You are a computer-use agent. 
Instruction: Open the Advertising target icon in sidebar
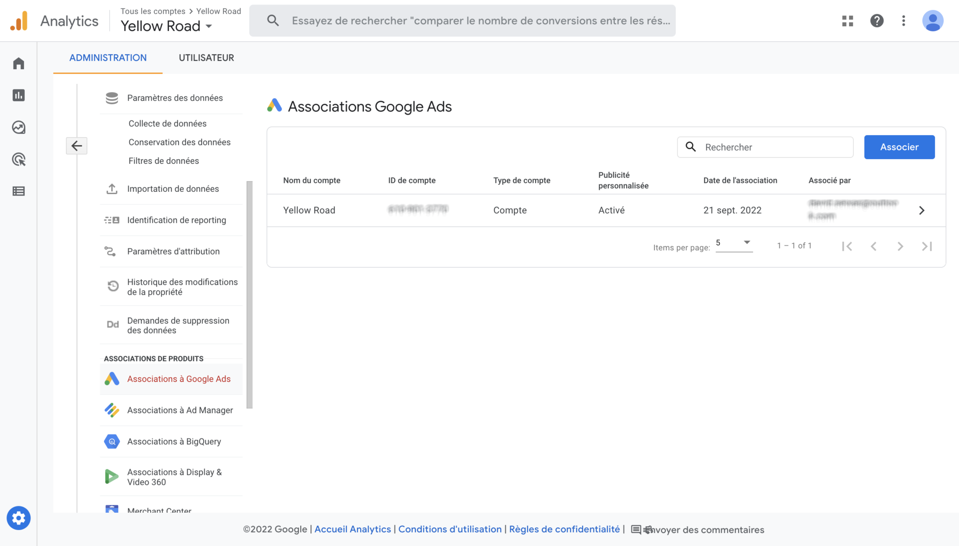(19, 159)
